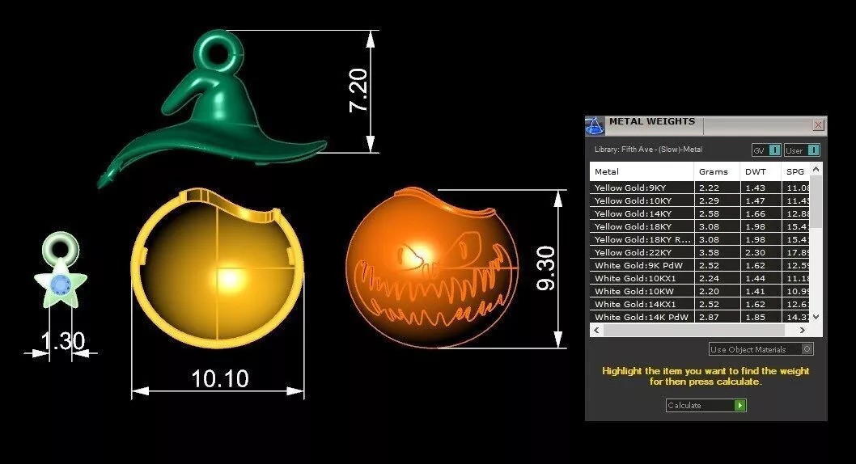This screenshot has height=464, width=856.
Task: Select the Yellow Gold:18KY row
Action: pyautogui.click(x=700, y=226)
